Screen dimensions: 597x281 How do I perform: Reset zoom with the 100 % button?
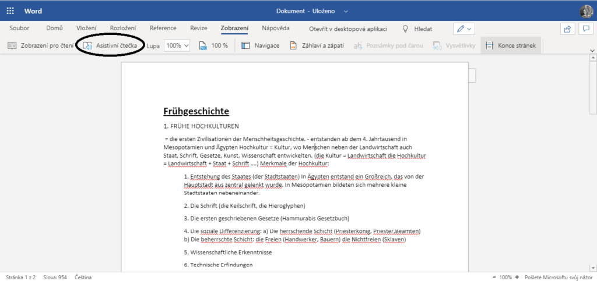(213, 45)
